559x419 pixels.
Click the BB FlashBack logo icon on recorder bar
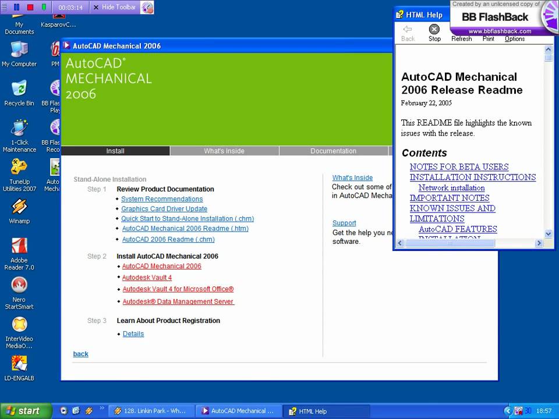click(147, 7)
